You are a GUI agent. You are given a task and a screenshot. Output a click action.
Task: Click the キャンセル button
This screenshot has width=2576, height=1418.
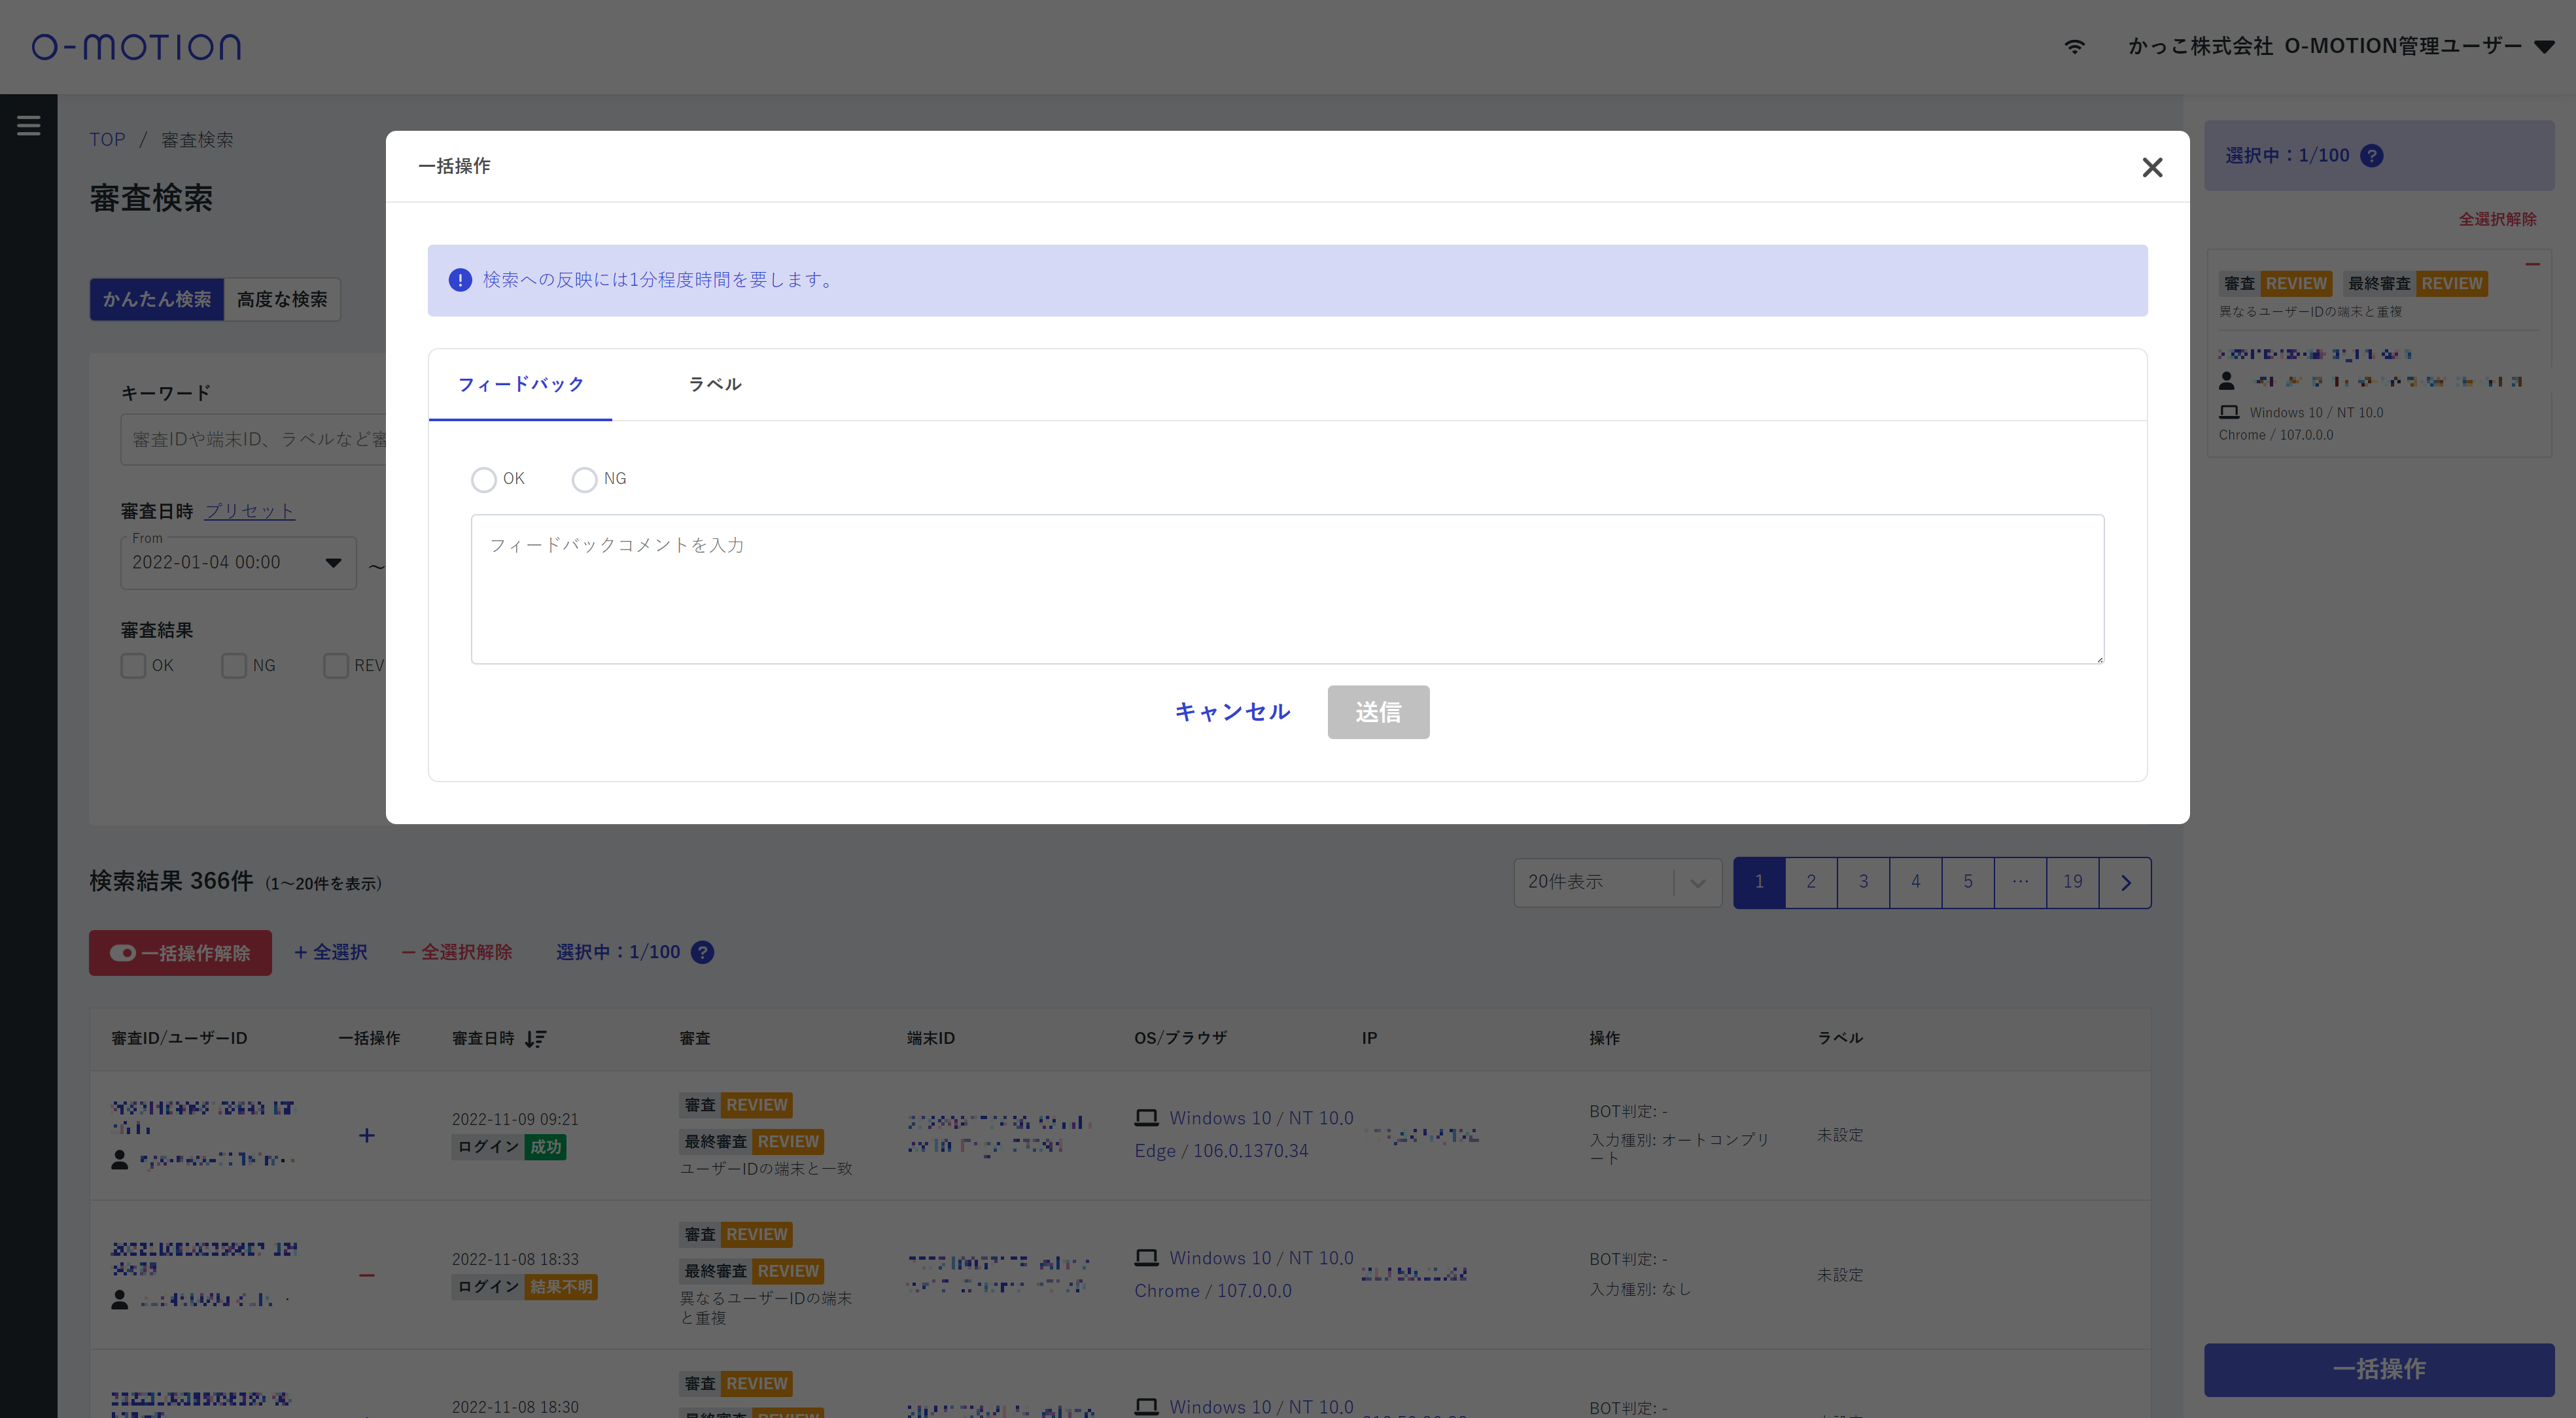(x=1232, y=712)
